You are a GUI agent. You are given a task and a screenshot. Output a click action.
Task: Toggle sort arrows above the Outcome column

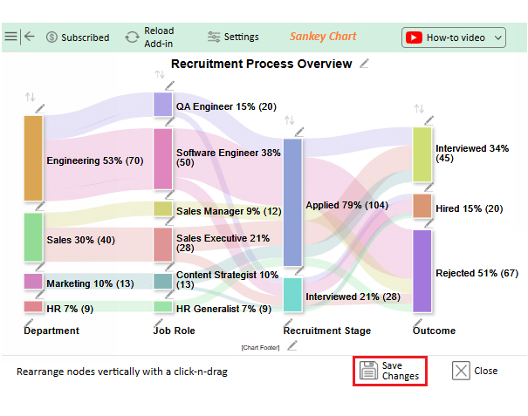click(x=419, y=109)
